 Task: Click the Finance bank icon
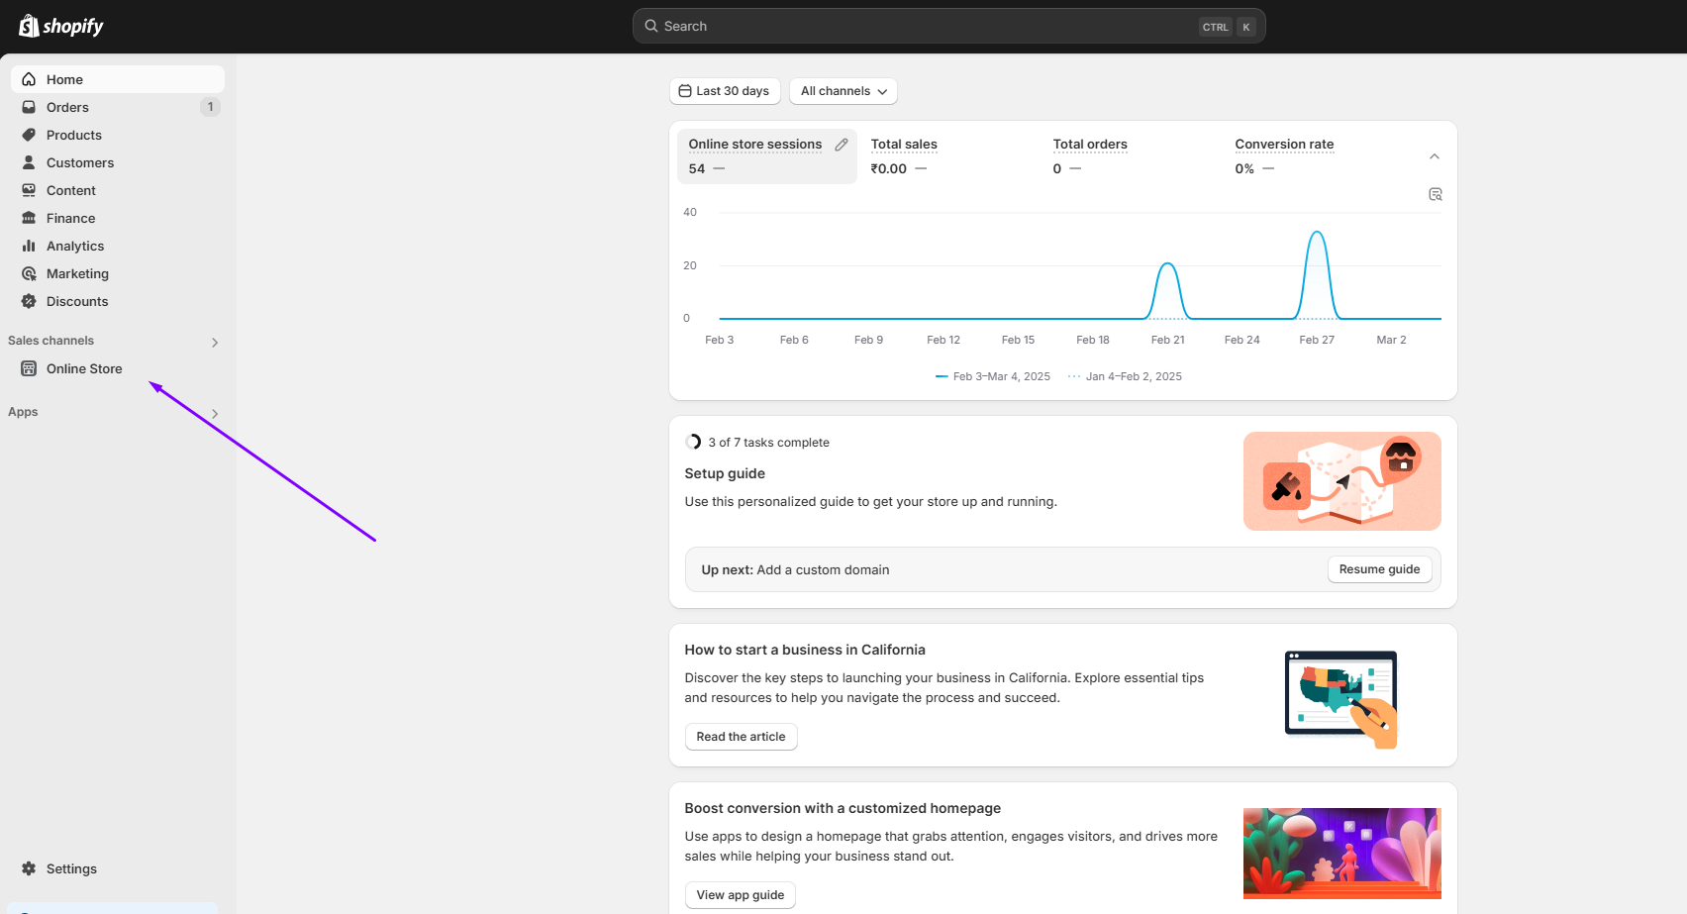pyautogui.click(x=29, y=218)
